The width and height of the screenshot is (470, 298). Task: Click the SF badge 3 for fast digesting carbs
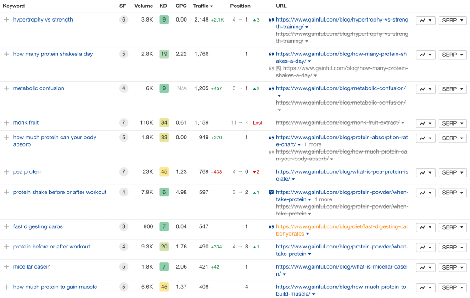[x=123, y=227]
